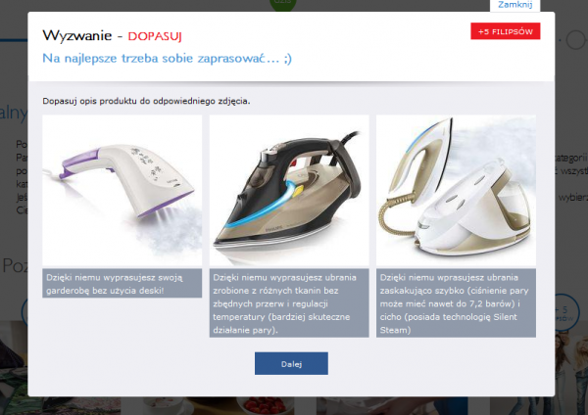The image size is (588, 415).
Task: Click the blue subtitle about zaprasować
Action: point(167,59)
